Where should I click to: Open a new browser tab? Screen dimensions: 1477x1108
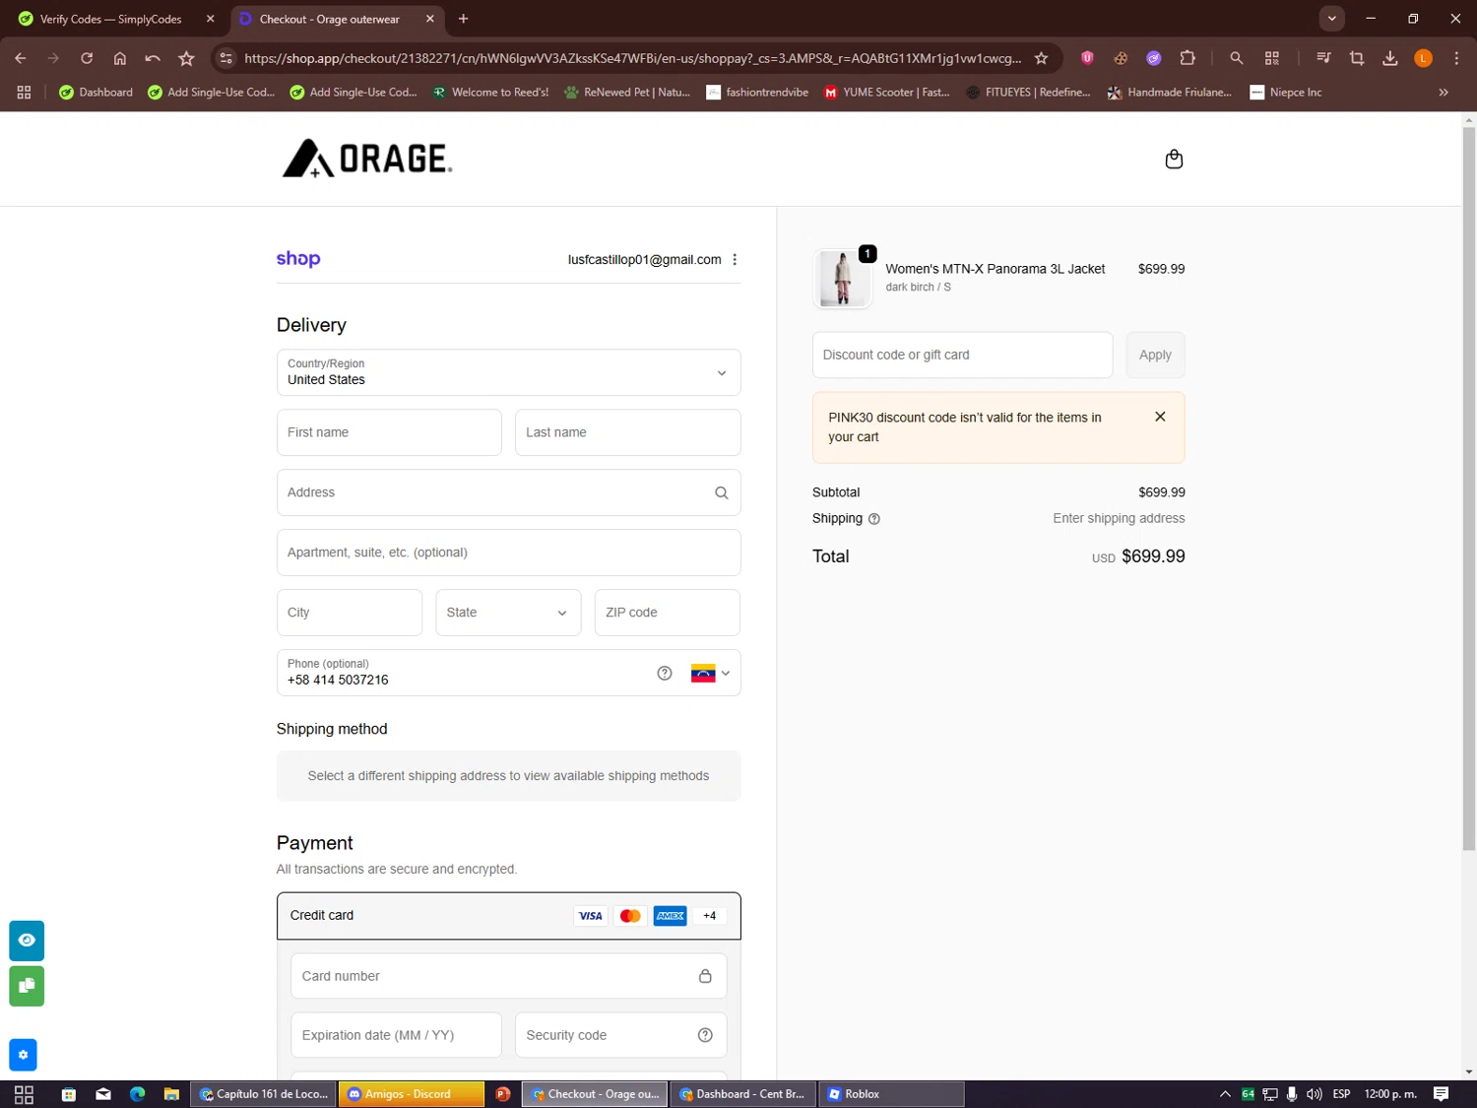(x=464, y=19)
